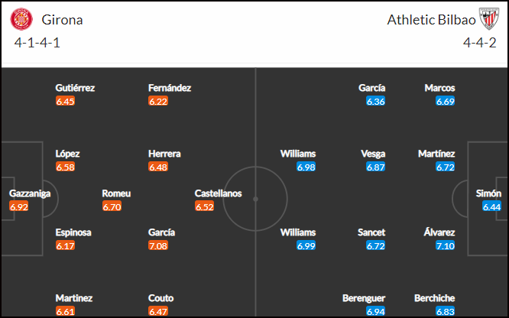Open player Fernández in Girona lineup
This screenshot has height=318, width=509.
click(x=170, y=88)
